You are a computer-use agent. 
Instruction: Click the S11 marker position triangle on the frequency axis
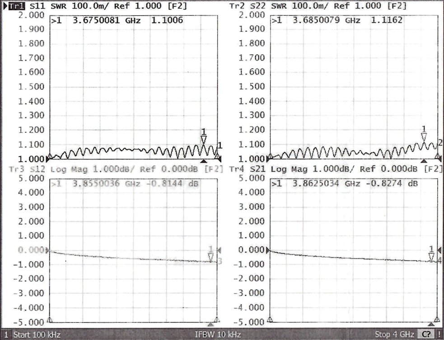point(203,160)
